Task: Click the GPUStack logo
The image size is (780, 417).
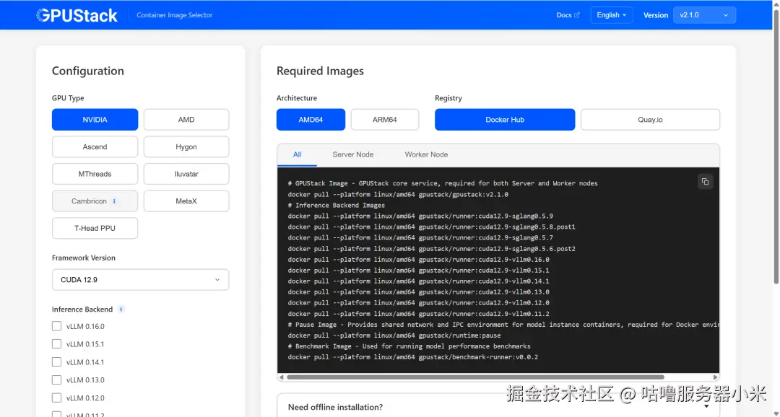Action: tap(77, 15)
